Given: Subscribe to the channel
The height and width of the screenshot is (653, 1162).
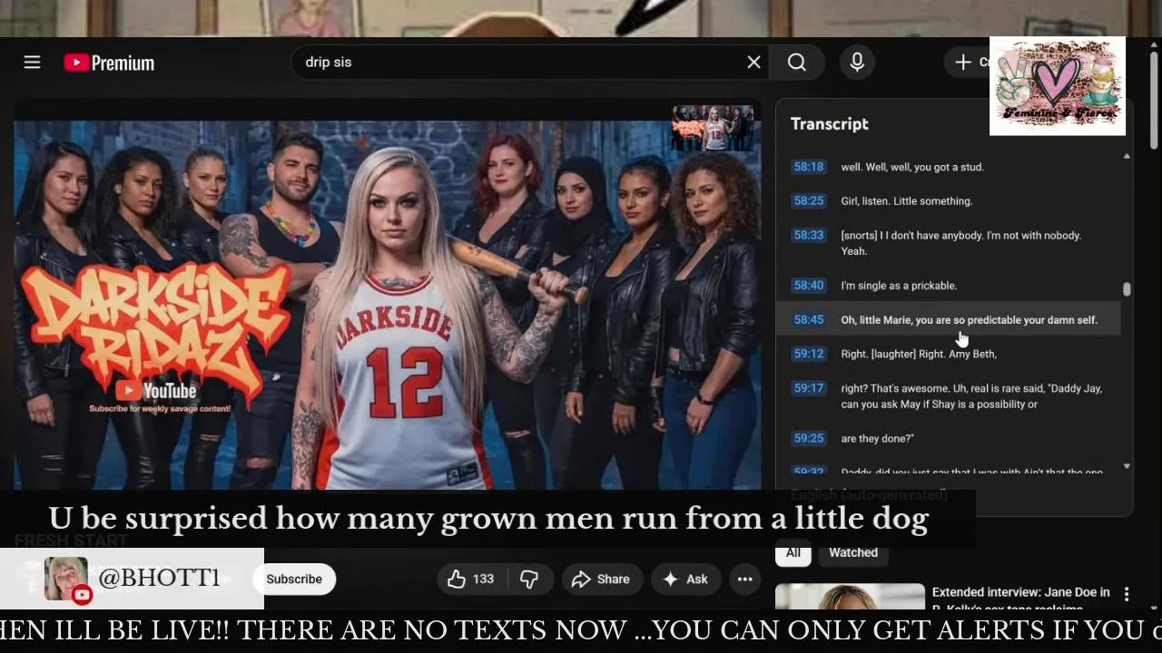Looking at the screenshot, I should pyautogui.click(x=294, y=579).
